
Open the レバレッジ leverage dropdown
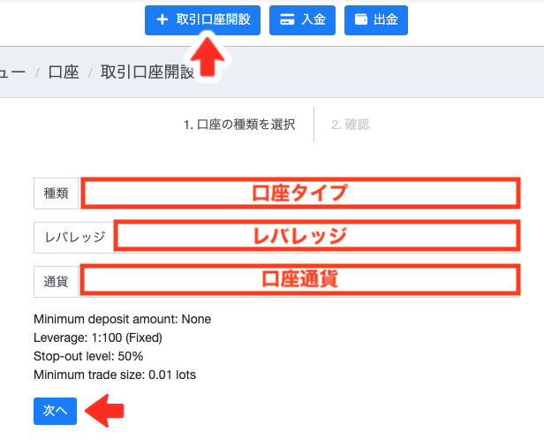[x=316, y=238]
